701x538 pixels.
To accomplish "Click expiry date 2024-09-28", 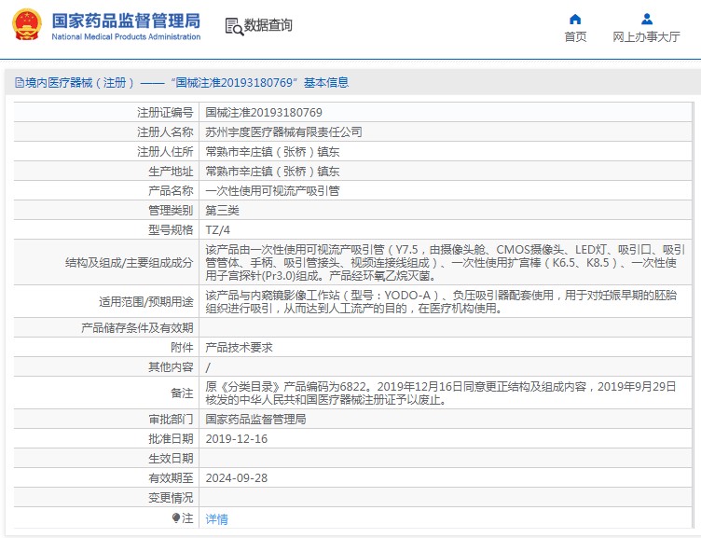I will (x=237, y=478).
